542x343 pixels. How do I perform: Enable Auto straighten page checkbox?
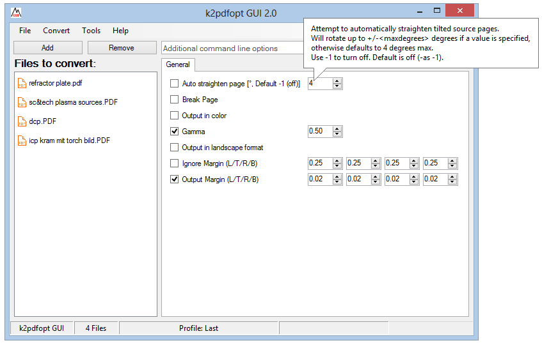point(175,84)
